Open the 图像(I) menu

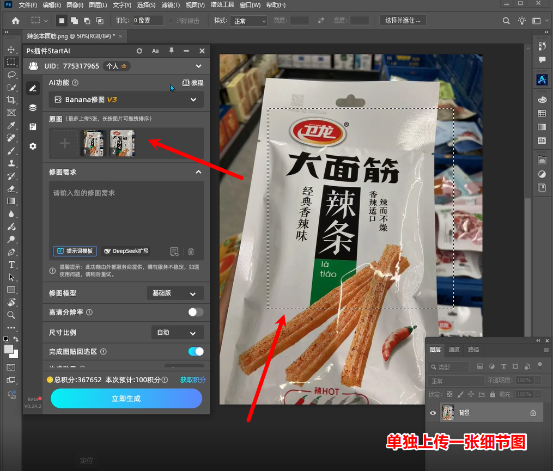75,5
